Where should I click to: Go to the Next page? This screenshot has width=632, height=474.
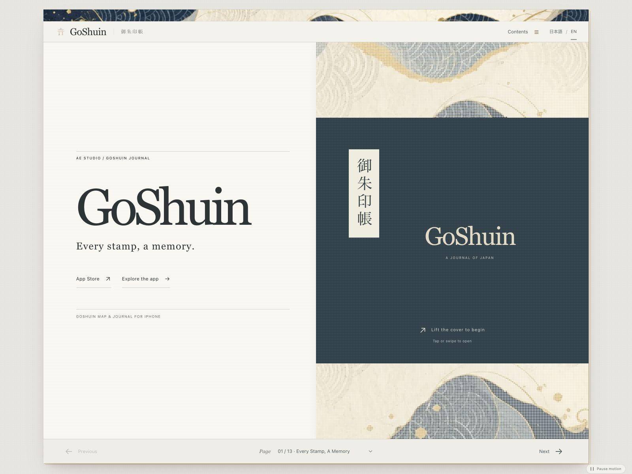point(551,451)
